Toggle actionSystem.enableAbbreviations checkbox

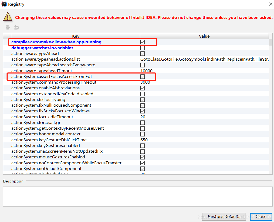pyautogui.click(x=143, y=88)
